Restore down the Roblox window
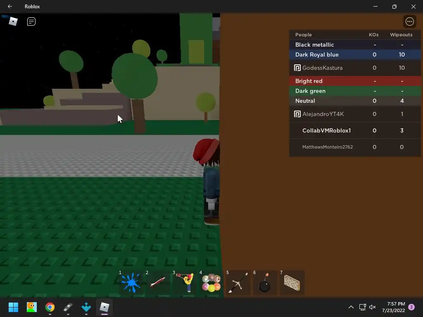This screenshot has width=423, height=317. (394, 7)
